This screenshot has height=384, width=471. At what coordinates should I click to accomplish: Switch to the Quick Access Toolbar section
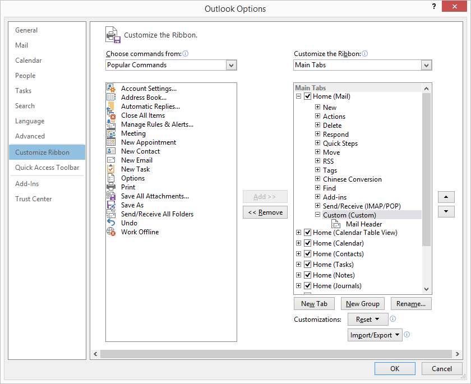pos(47,167)
